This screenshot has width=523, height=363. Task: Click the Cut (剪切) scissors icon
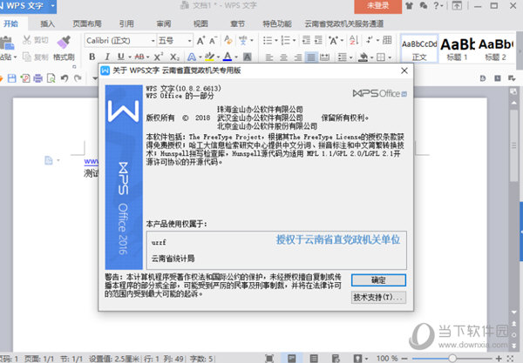(x=27, y=40)
